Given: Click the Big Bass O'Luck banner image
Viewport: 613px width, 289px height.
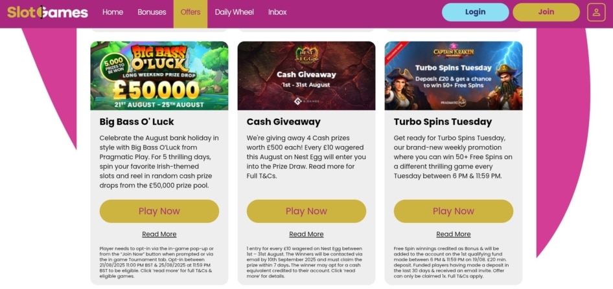Looking at the screenshot, I should (x=159, y=76).
